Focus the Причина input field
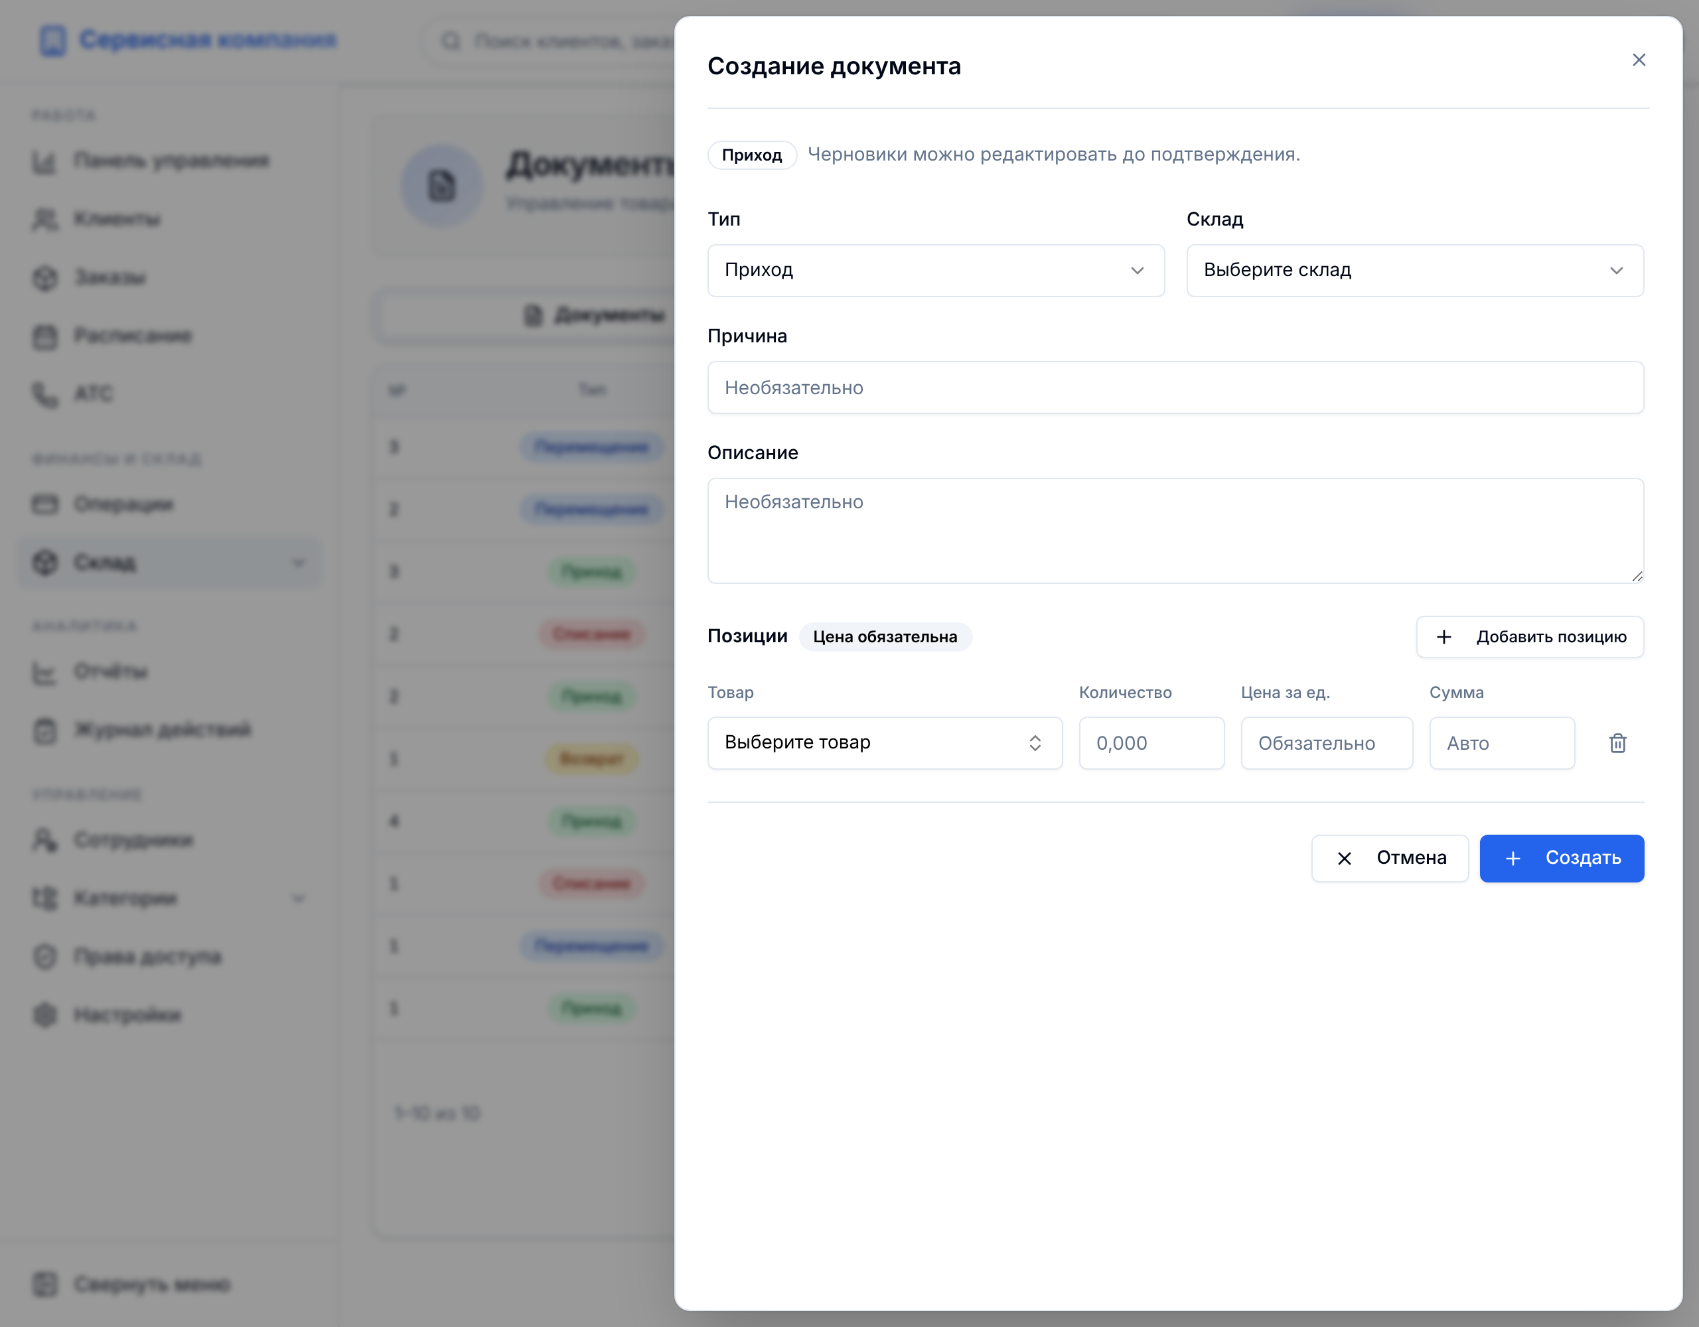 click(x=1175, y=387)
